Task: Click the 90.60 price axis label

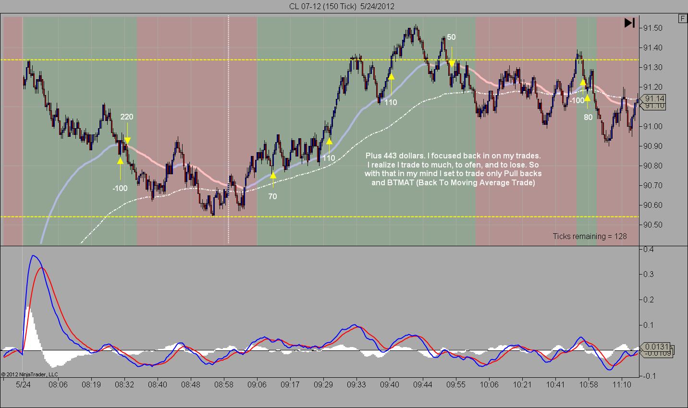Action: pos(653,205)
